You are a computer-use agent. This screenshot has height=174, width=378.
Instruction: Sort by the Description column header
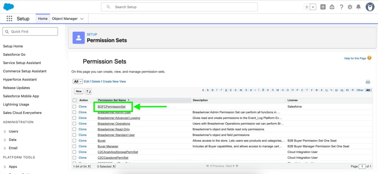click(x=200, y=100)
